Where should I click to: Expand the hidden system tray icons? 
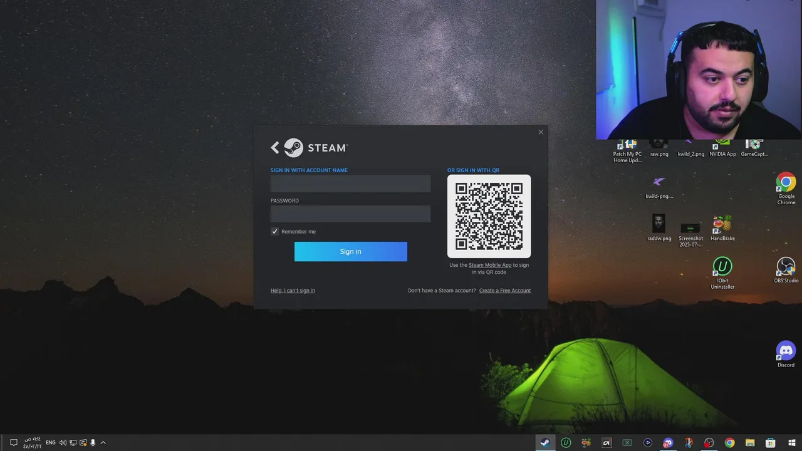(x=103, y=443)
